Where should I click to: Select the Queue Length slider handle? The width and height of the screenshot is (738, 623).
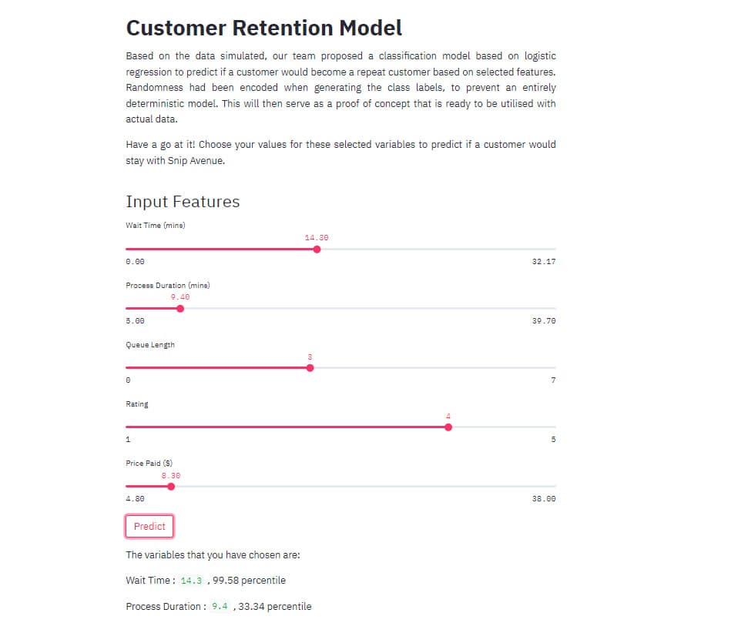(310, 368)
